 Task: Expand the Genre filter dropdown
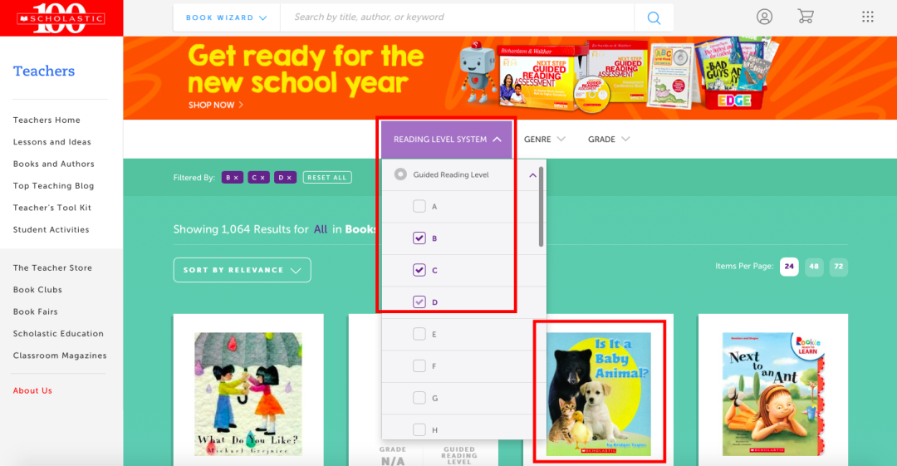pos(545,139)
